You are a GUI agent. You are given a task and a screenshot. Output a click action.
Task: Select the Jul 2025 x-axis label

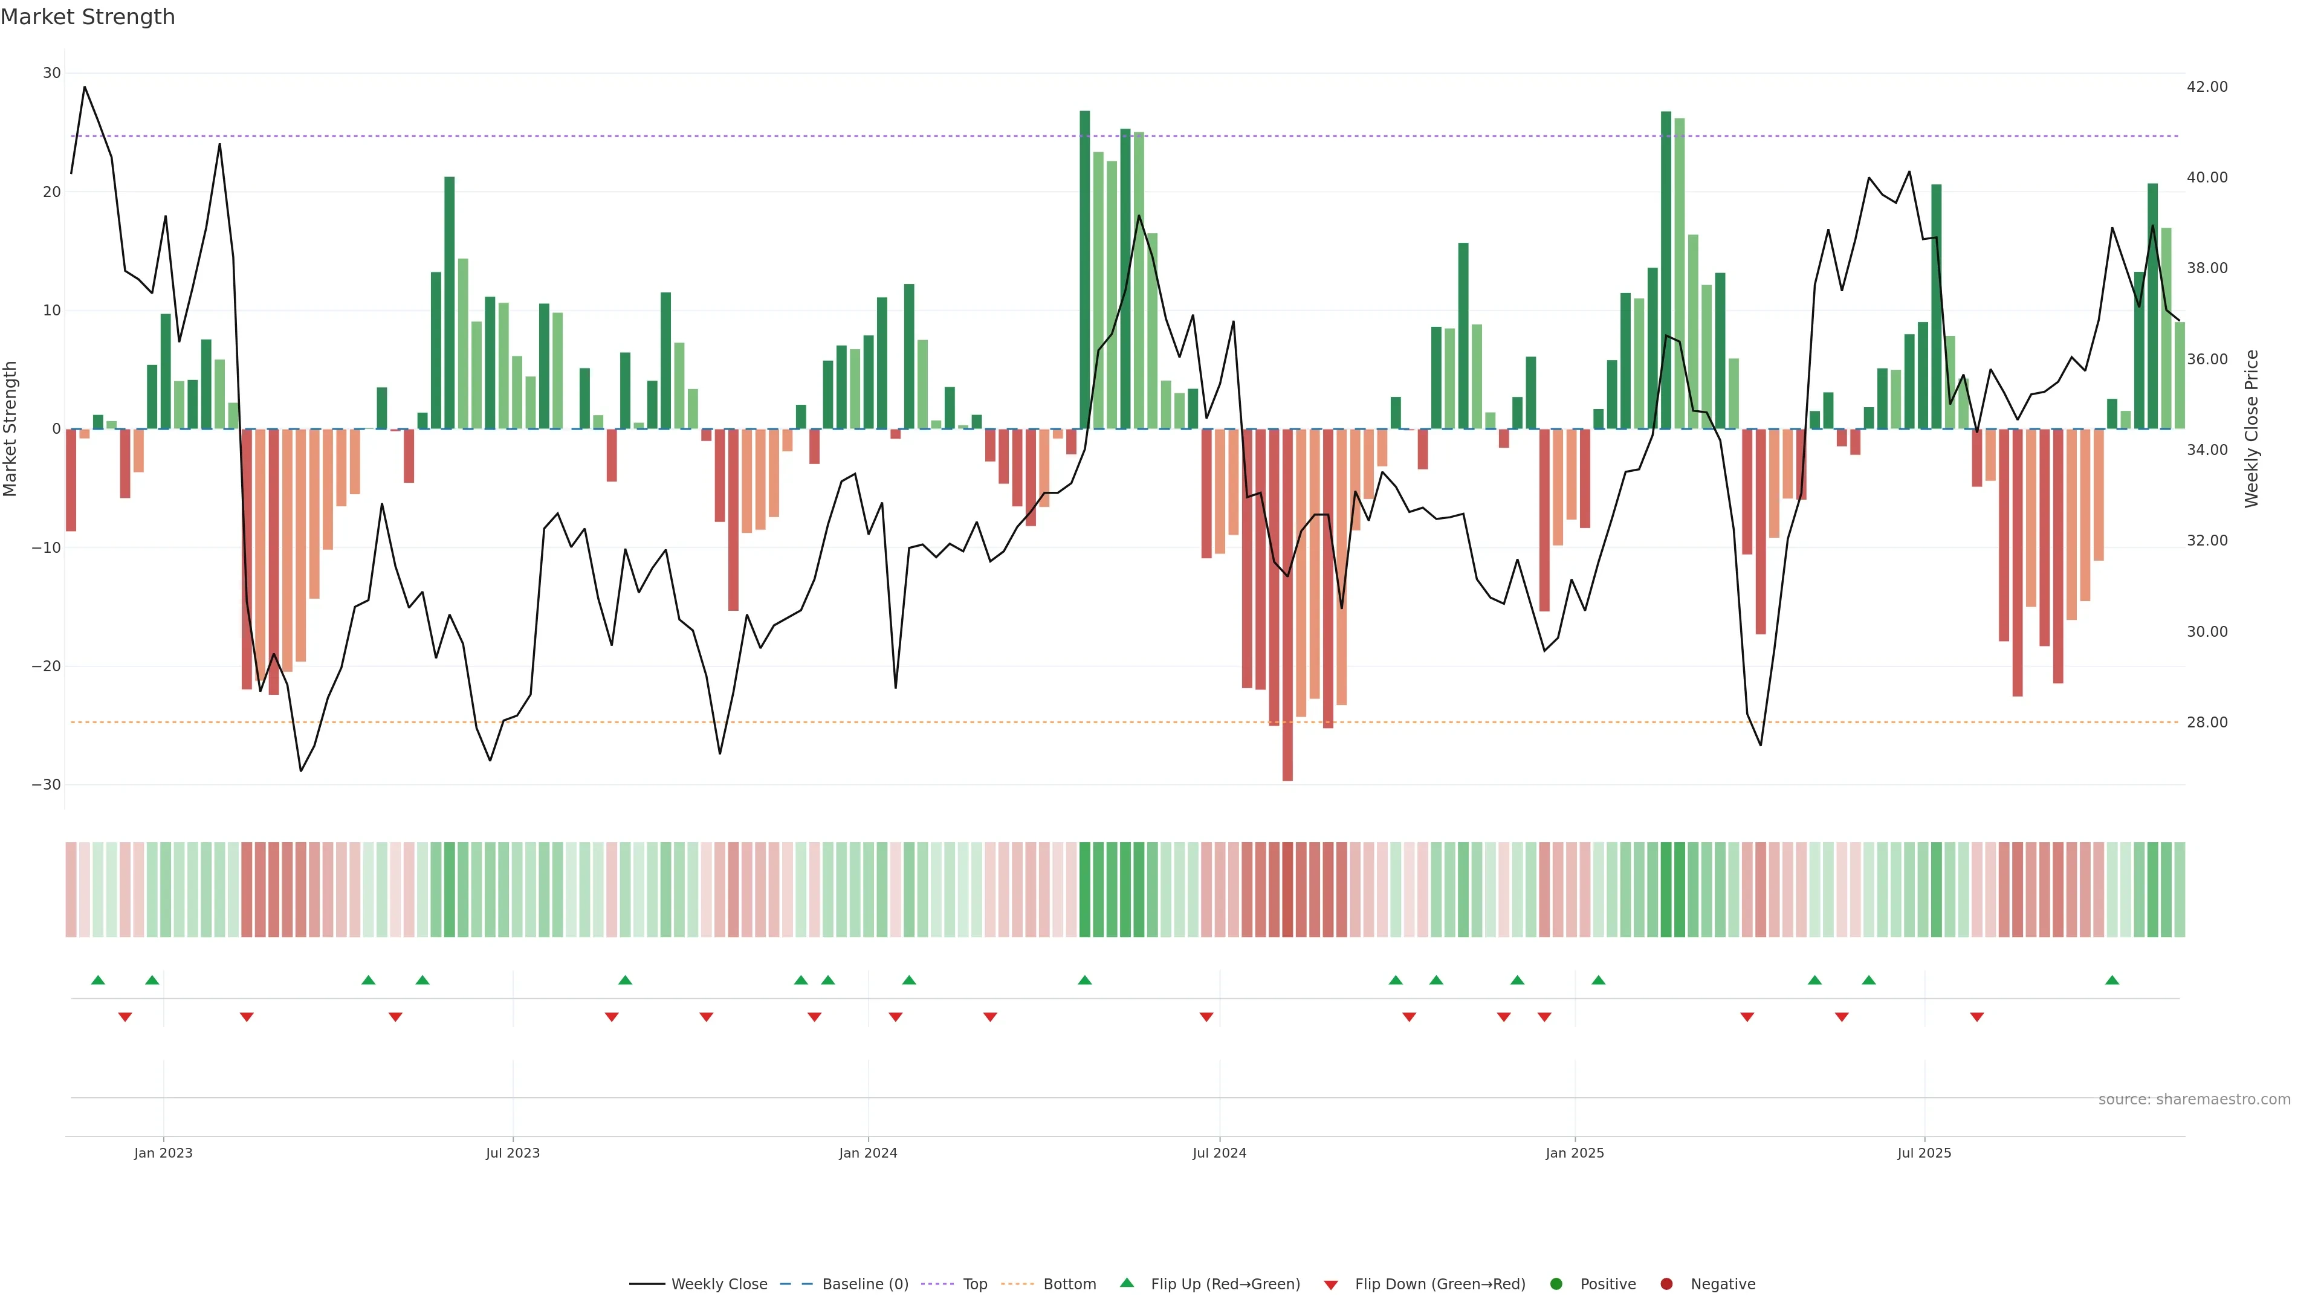(x=1924, y=1153)
